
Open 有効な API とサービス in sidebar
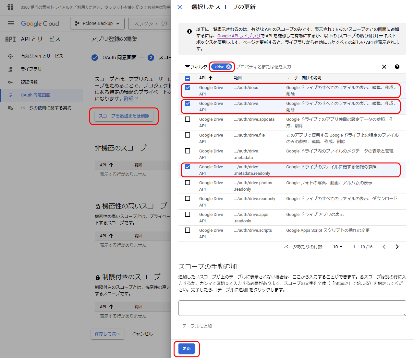pyautogui.click(x=42, y=56)
